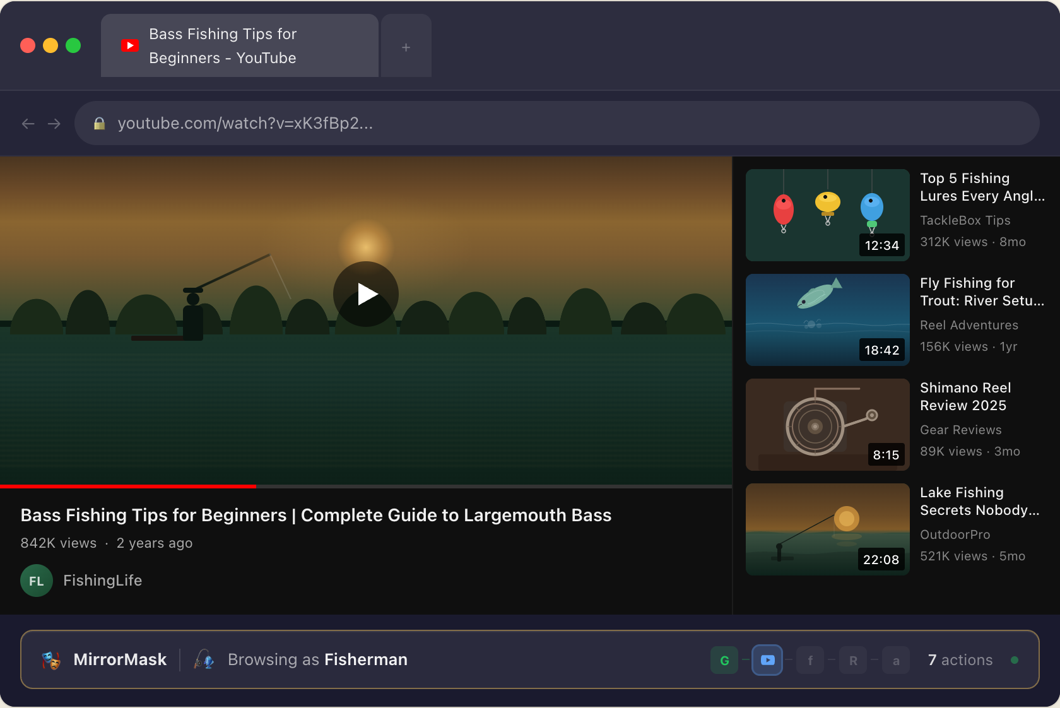Click the Fisherman persona icon
This screenshot has height=708, width=1060.
coord(204,659)
